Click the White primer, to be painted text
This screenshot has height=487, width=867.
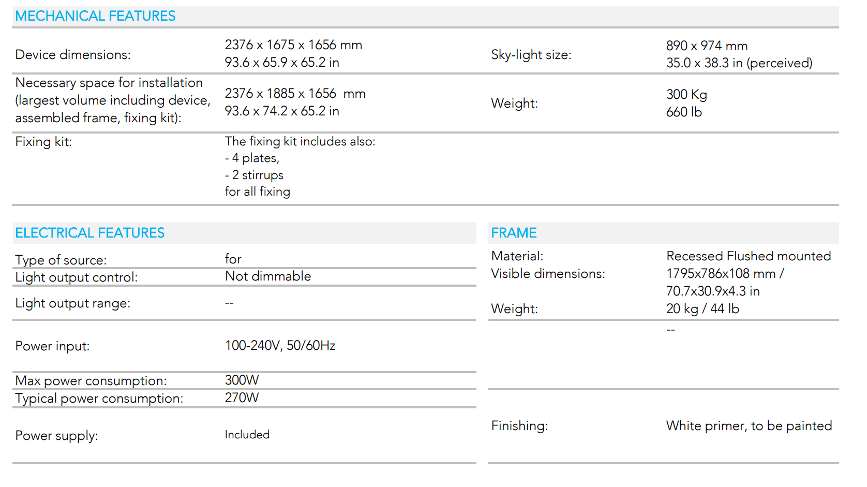pyautogui.click(x=749, y=425)
